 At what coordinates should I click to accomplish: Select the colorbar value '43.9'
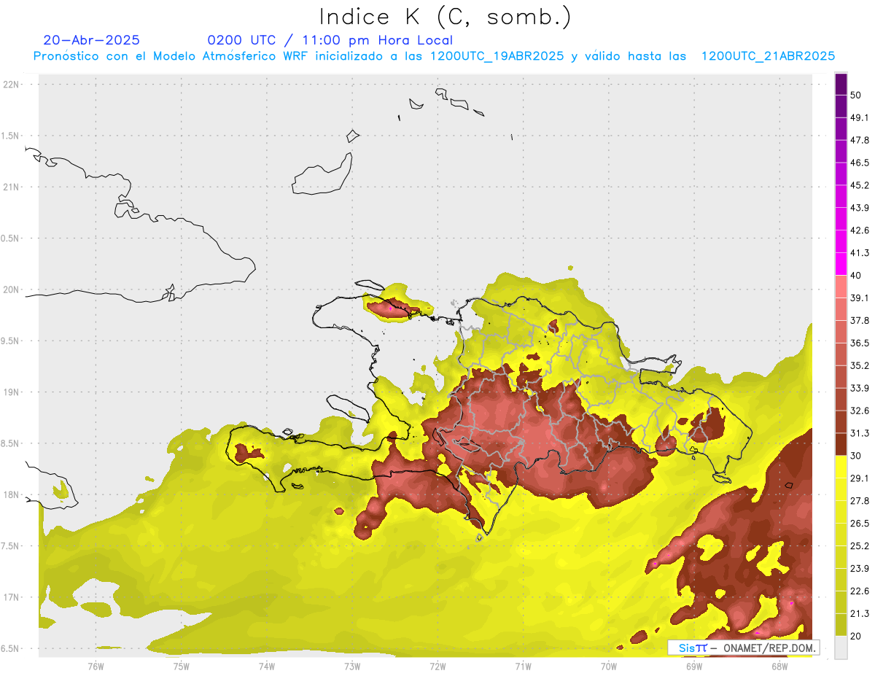point(860,208)
